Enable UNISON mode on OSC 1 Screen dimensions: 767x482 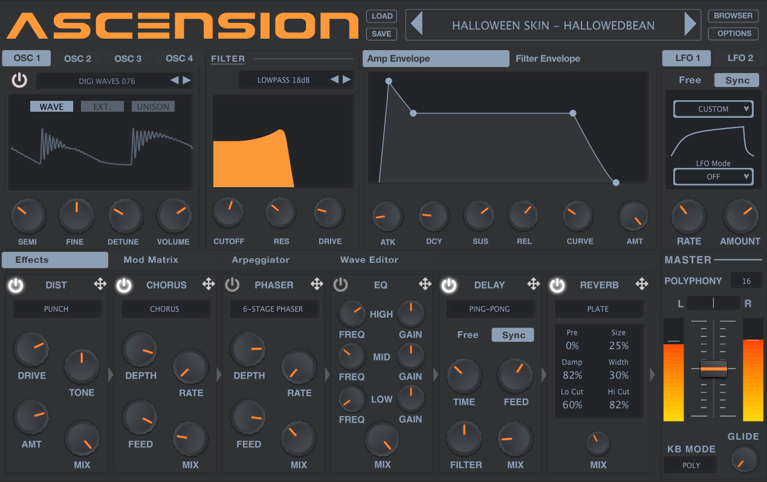153,106
